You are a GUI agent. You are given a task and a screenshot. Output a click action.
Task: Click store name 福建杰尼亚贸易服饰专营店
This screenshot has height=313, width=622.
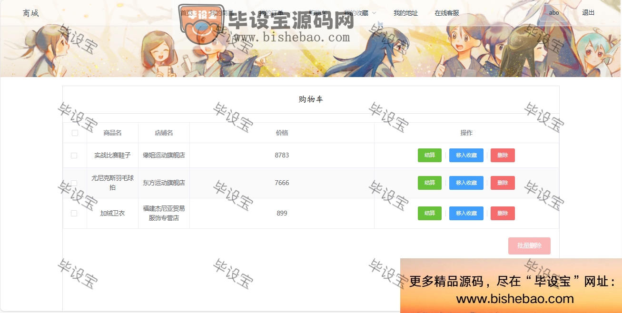tap(164, 213)
